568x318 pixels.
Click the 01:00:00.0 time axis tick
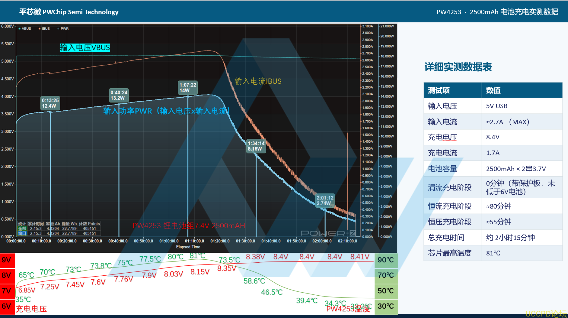(169, 241)
